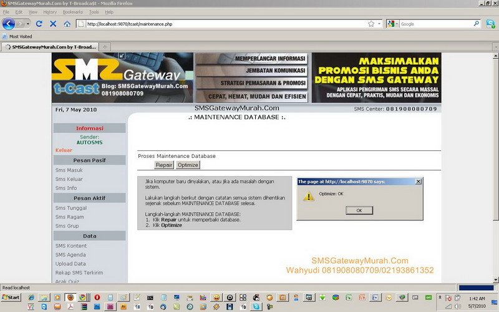Open the Upload Data link
This screenshot has width=499, height=312.
click(x=70, y=263)
